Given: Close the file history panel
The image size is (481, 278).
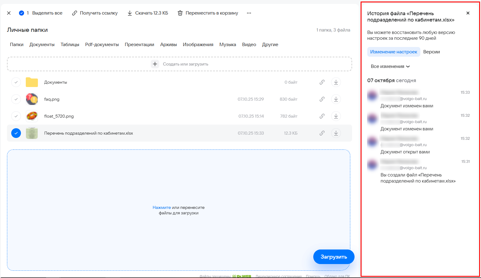Looking at the screenshot, I should click(x=468, y=13).
